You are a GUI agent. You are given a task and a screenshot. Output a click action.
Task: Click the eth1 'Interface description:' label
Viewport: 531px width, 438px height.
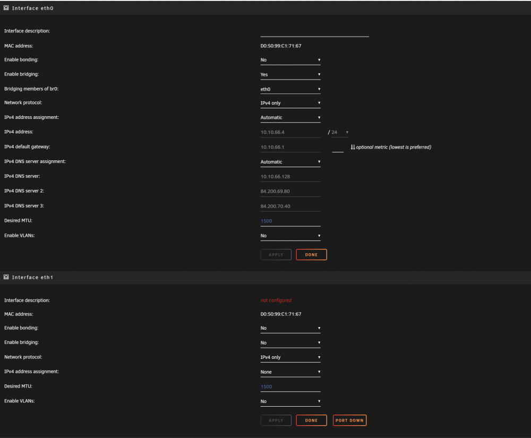coord(27,300)
